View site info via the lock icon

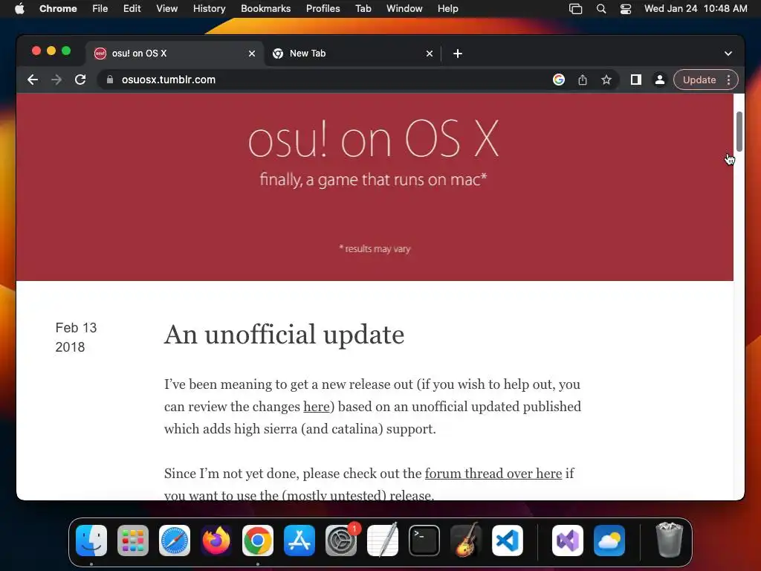point(110,80)
